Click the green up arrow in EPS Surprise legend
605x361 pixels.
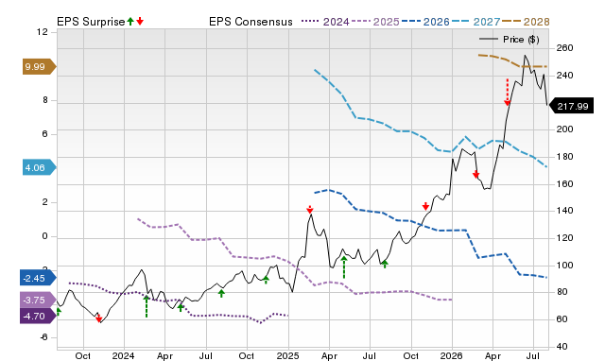coord(130,22)
